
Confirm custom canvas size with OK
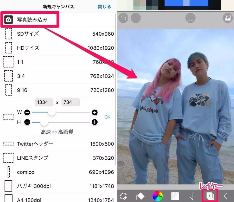click(x=107, y=117)
